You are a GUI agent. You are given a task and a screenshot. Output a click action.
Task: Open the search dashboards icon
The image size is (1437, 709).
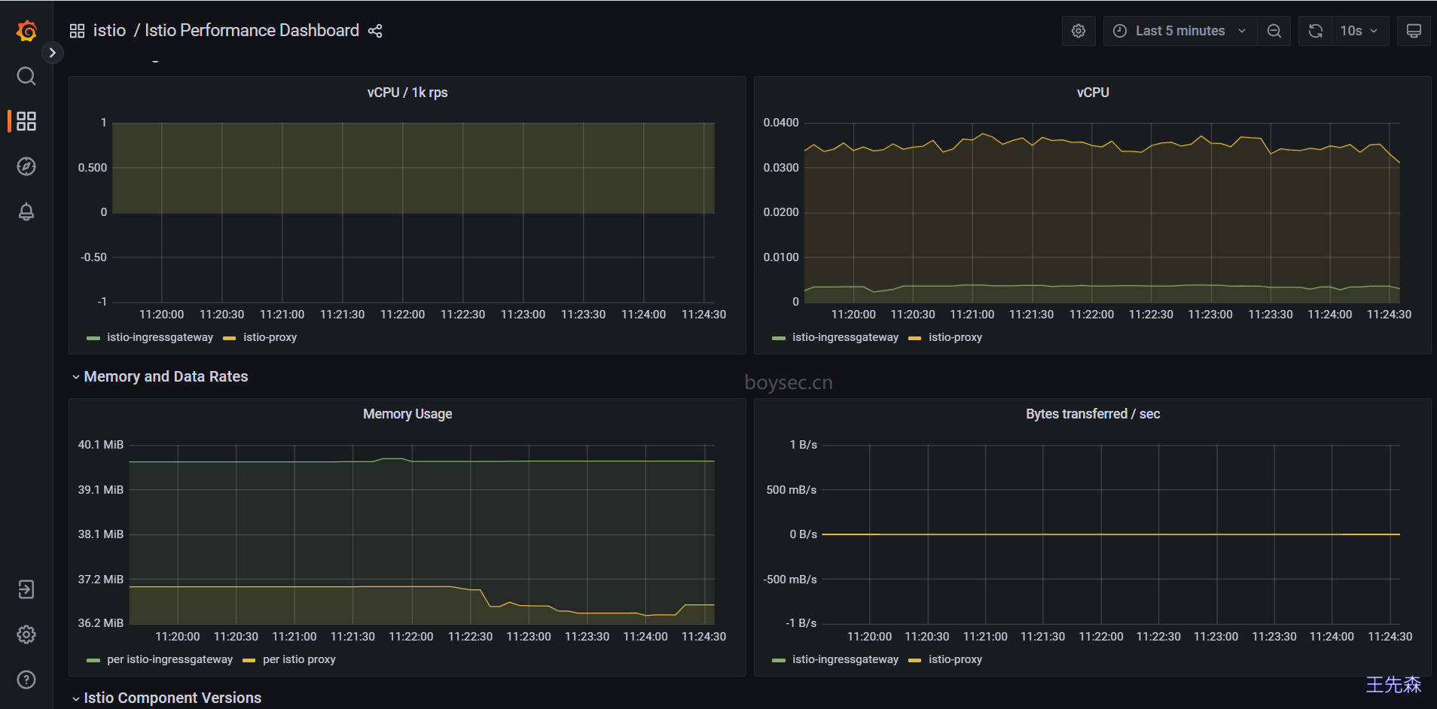[26, 76]
